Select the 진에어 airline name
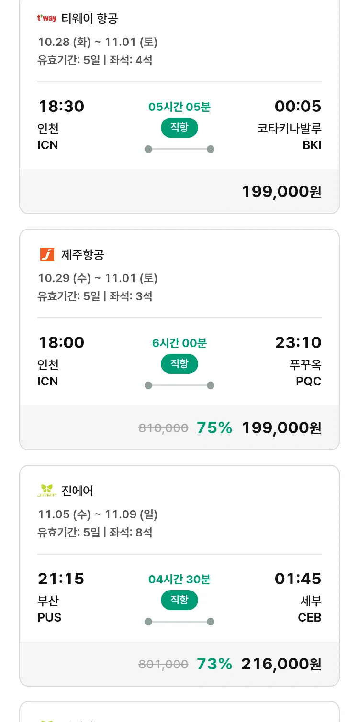The width and height of the screenshot is (359, 722). (x=78, y=491)
